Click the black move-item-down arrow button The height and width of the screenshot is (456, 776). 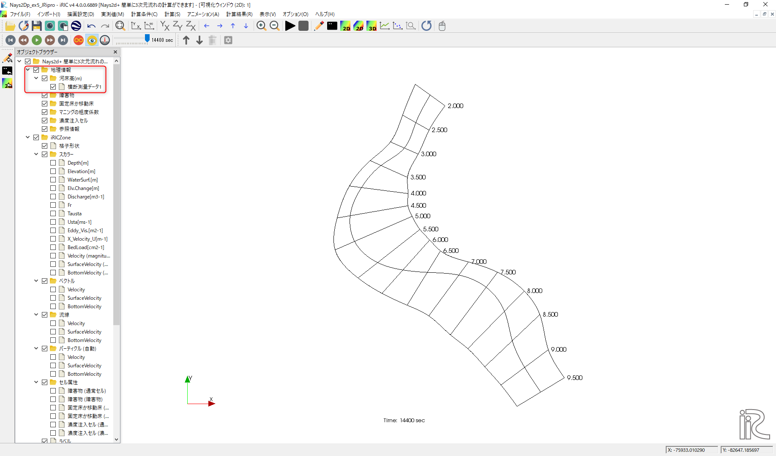coord(199,40)
